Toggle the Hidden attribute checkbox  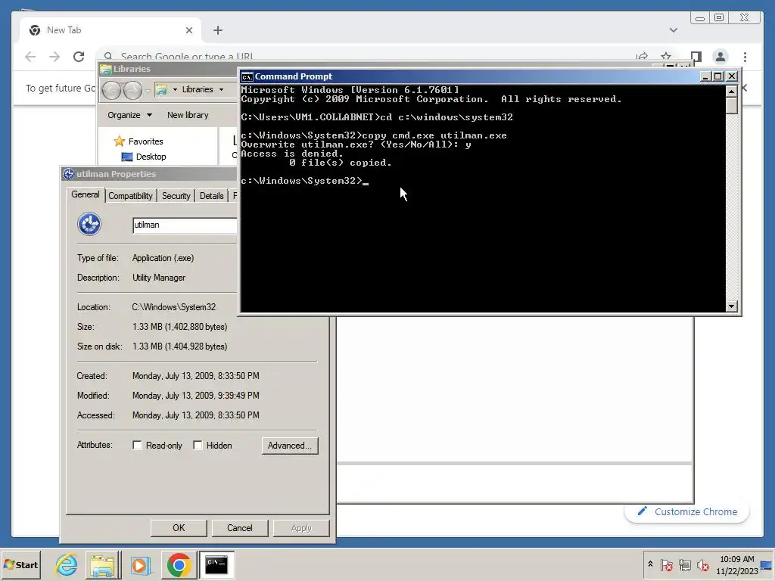[198, 445]
